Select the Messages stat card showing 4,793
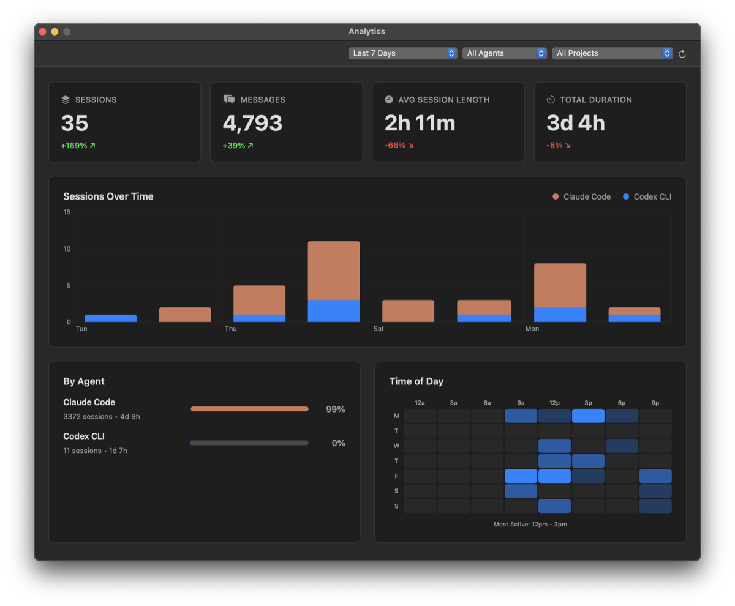Screen dimensions: 735x606 tap(286, 121)
